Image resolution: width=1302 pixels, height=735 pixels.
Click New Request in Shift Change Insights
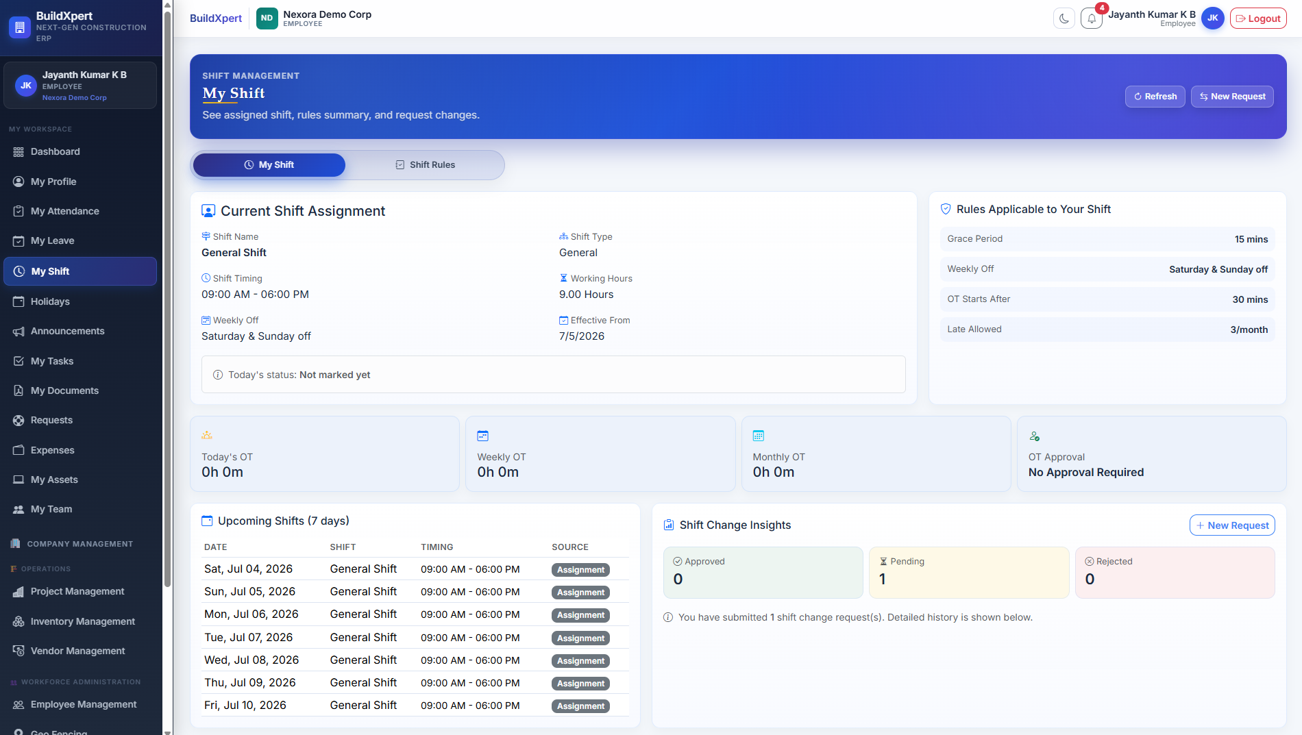pyautogui.click(x=1232, y=525)
